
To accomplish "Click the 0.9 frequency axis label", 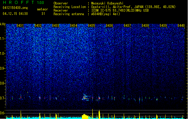I will [x=3, y=68].
